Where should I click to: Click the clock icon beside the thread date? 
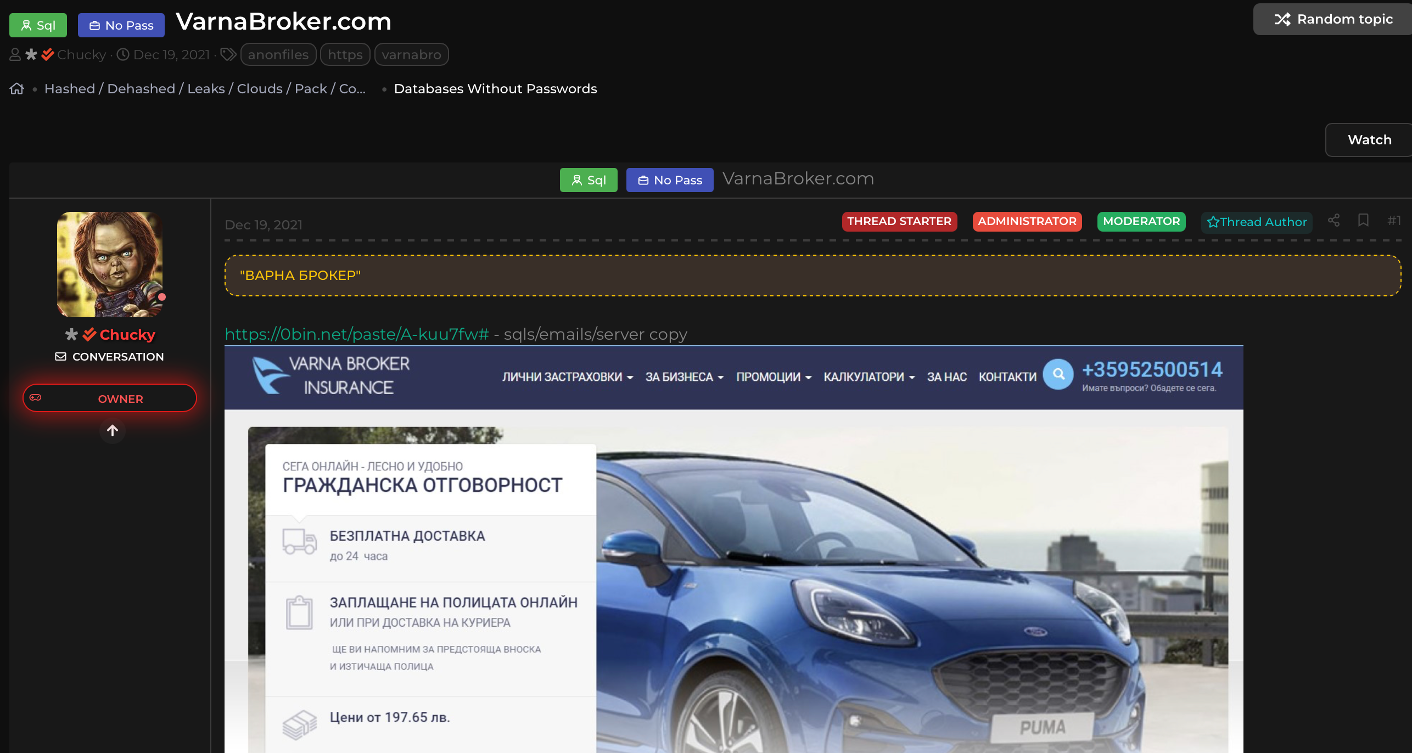tap(123, 54)
